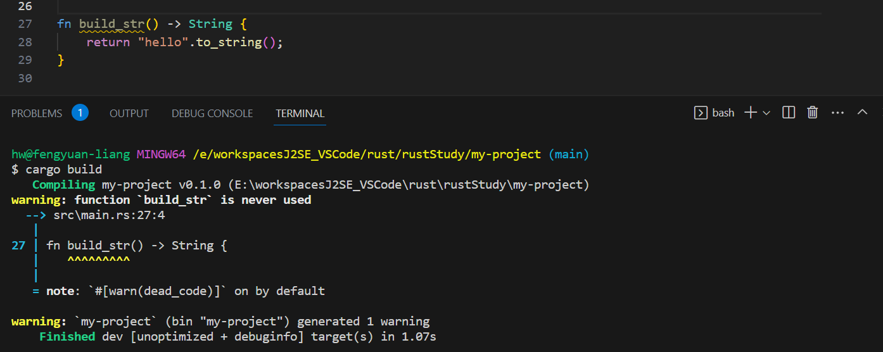Split the terminal pane
The width and height of the screenshot is (883, 352).
click(789, 113)
